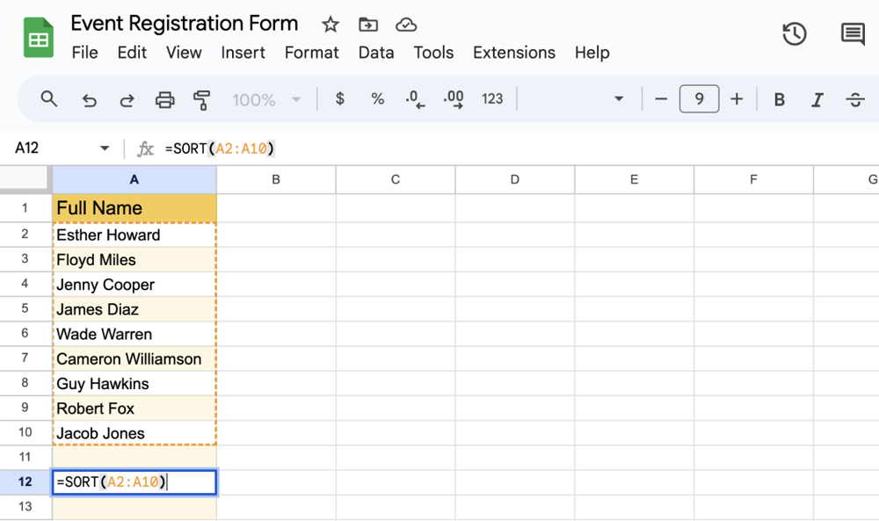This screenshot has height=521, width=879.
Task: Format selection as percent
Action: [378, 98]
